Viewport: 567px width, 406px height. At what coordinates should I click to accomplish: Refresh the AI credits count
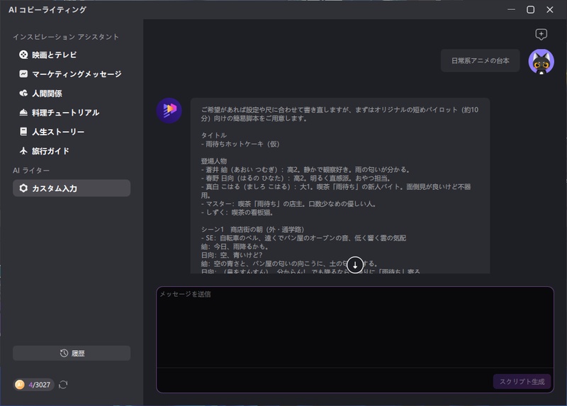(x=63, y=385)
